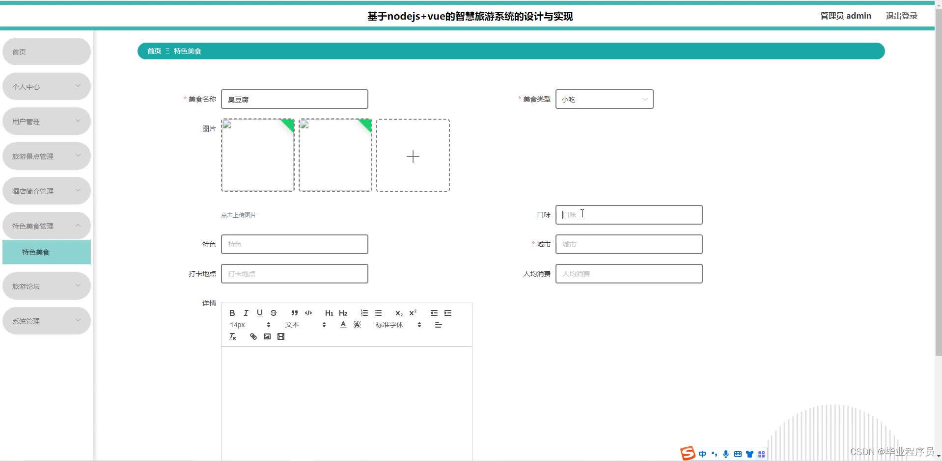The image size is (942, 461).
Task: Open Sogou toolbox grid icon
Action: pos(761,454)
